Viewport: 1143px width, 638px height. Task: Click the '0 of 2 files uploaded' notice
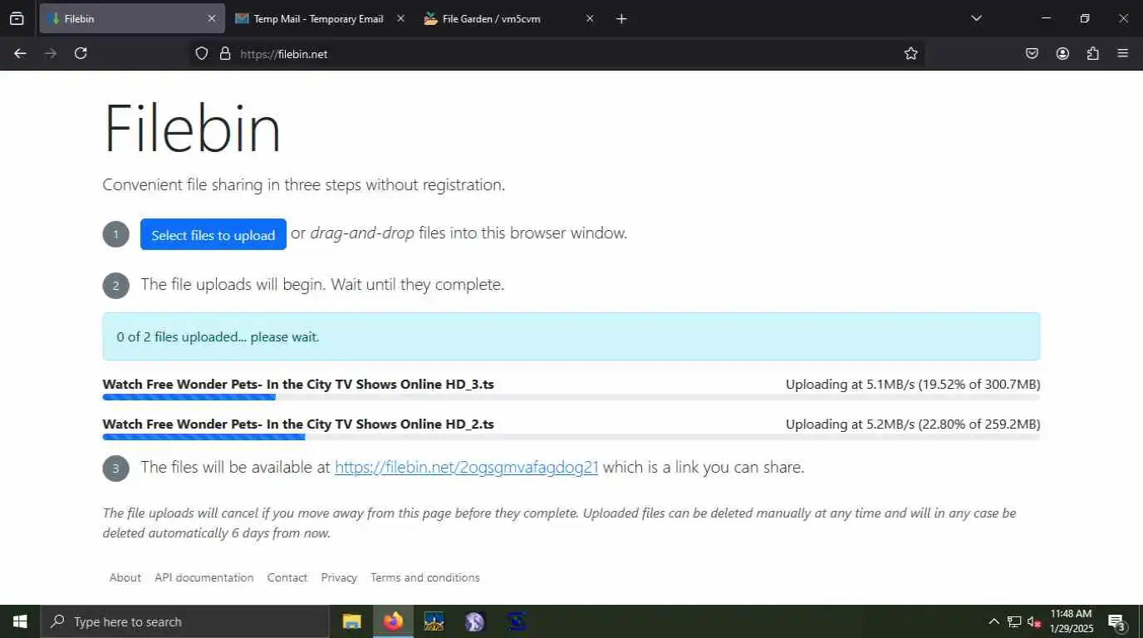pyautogui.click(x=571, y=336)
